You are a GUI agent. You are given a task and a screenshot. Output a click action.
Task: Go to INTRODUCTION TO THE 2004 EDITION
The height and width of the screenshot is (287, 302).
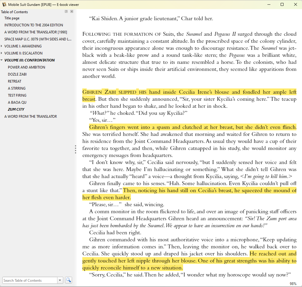point(34,25)
